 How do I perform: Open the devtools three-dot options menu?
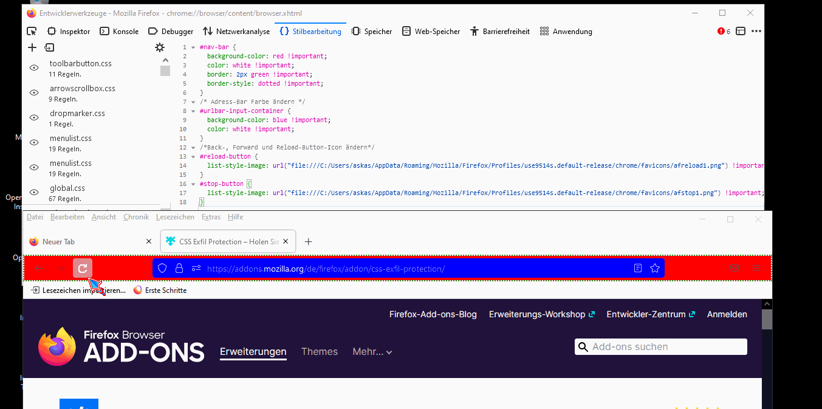click(x=756, y=32)
